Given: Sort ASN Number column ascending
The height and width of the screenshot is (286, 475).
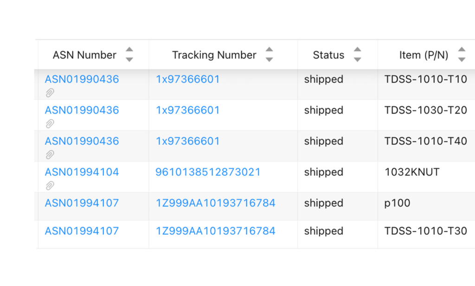Looking at the screenshot, I should tap(129, 50).
